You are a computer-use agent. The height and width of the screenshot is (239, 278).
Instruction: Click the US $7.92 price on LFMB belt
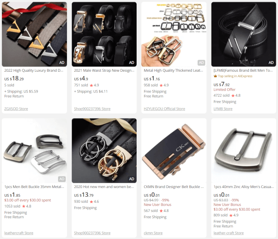[x=221, y=84]
